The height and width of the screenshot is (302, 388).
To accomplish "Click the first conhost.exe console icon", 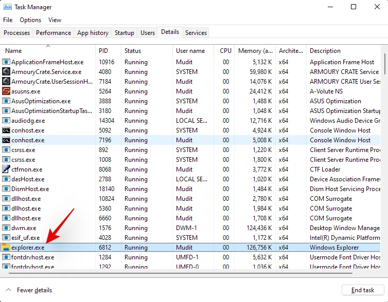I will click(6, 130).
